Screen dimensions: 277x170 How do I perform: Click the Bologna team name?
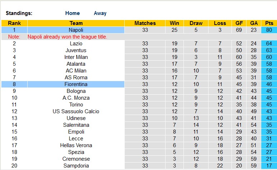[x=76, y=91]
